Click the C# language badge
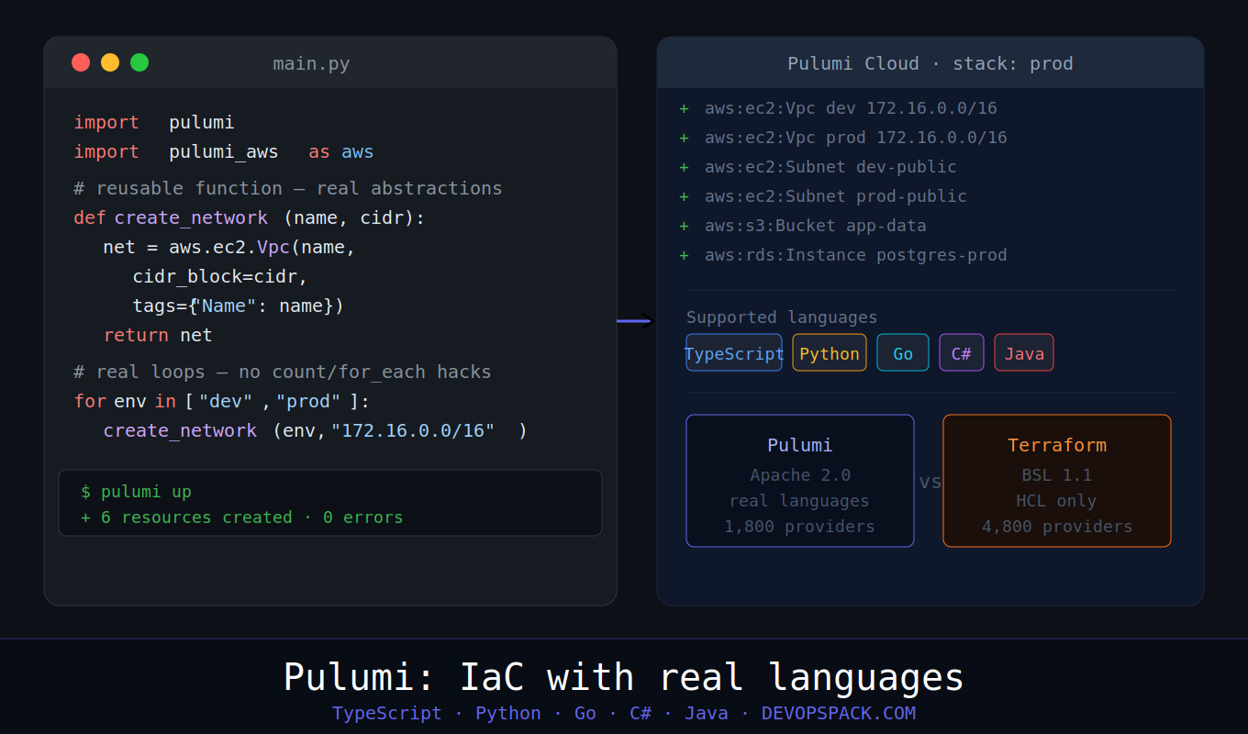Image resolution: width=1248 pixels, height=734 pixels. (962, 353)
